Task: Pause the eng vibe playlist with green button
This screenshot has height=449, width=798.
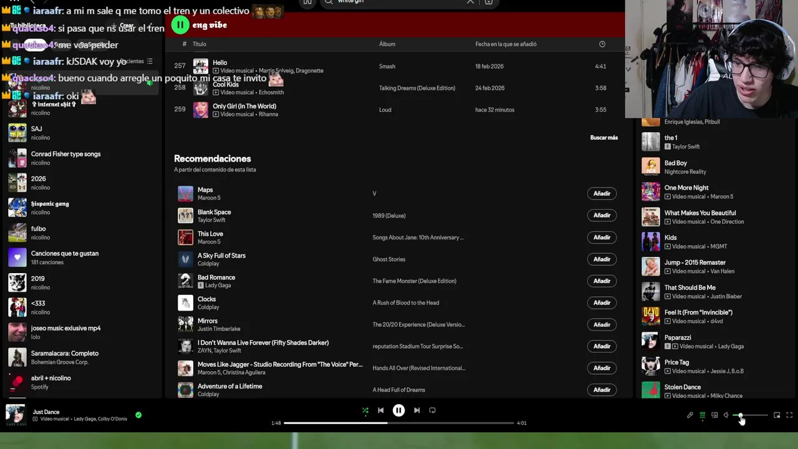Action: pyautogui.click(x=180, y=25)
